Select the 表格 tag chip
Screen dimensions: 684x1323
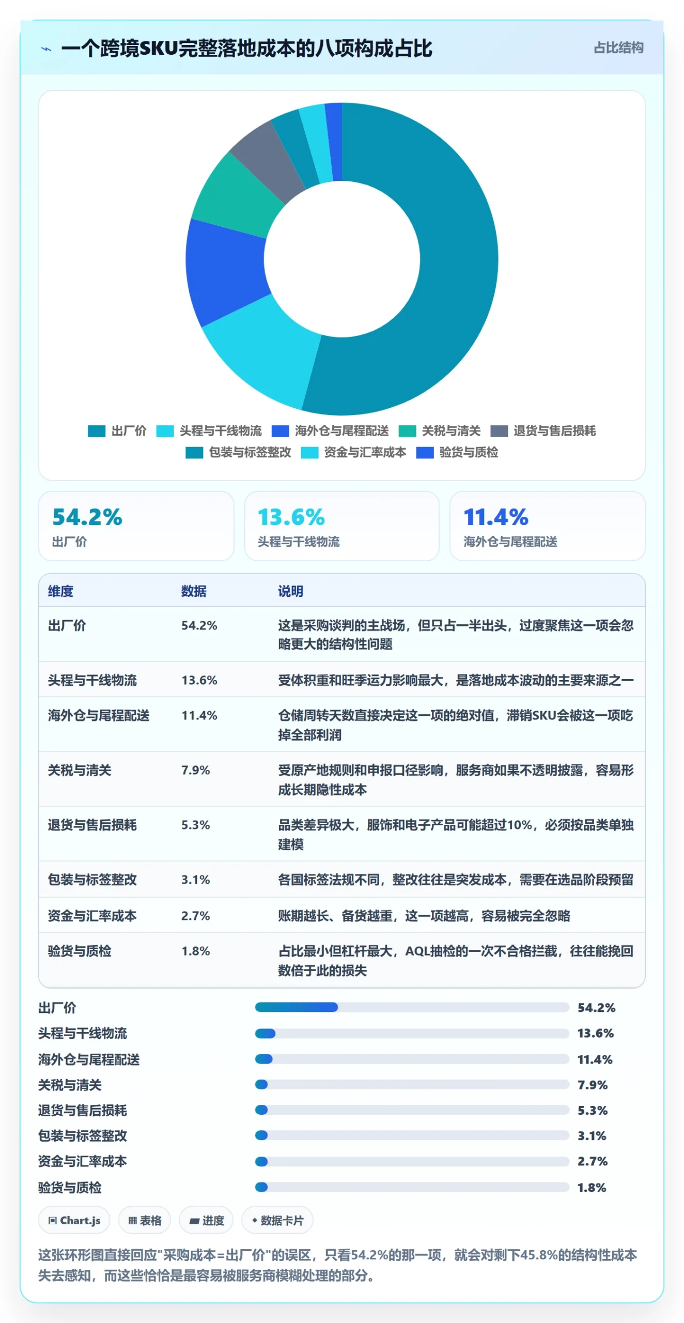point(145,1221)
